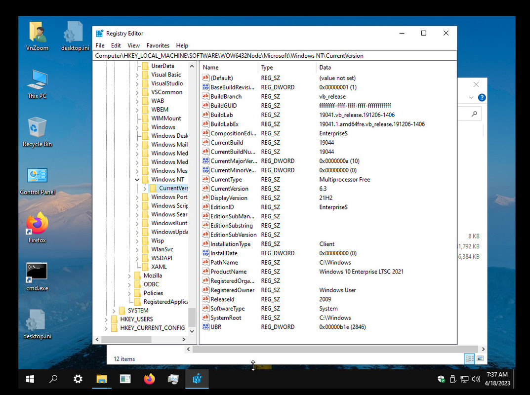Click the tree horizontal scrollbar right arrow
Screen dimensions: 530x395
(x=184, y=339)
